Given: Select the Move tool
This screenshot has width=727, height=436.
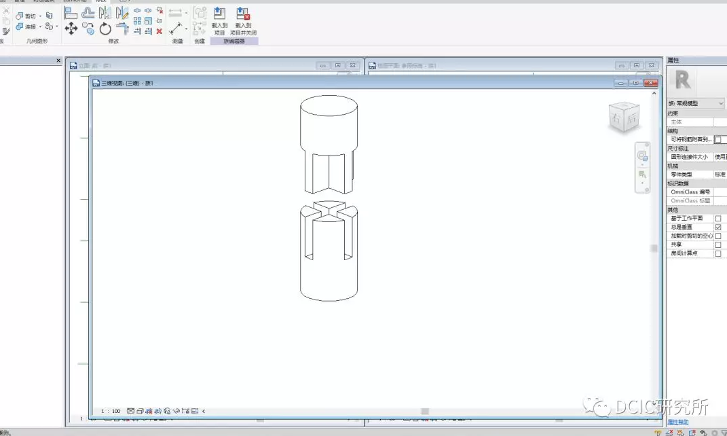Looking at the screenshot, I should click(71, 29).
